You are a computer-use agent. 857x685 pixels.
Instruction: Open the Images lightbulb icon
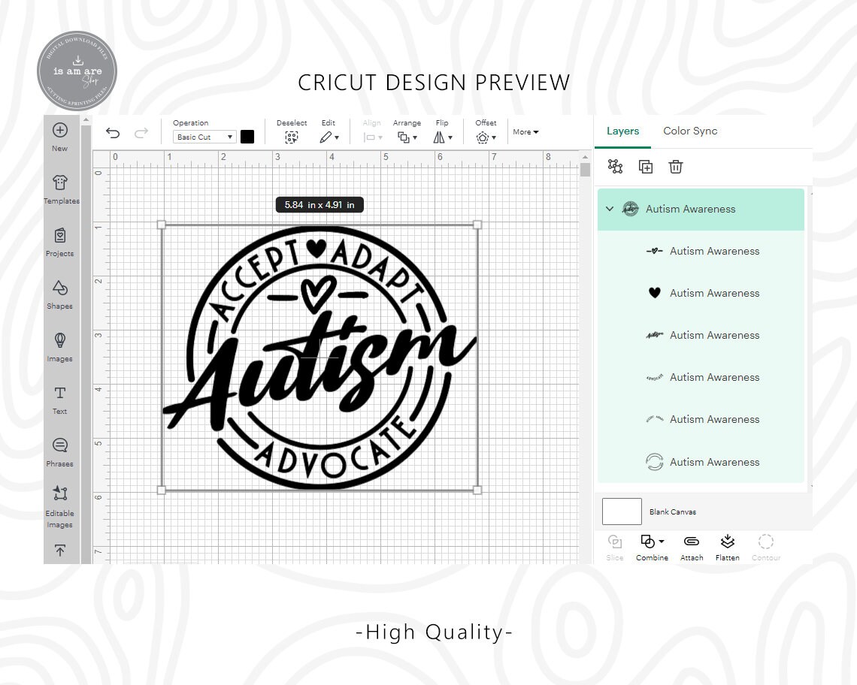coord(60,340)
